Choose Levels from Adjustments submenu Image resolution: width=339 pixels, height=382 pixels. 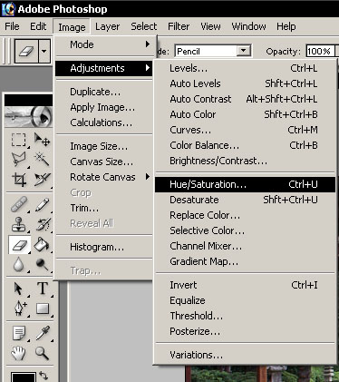point(245,68)
